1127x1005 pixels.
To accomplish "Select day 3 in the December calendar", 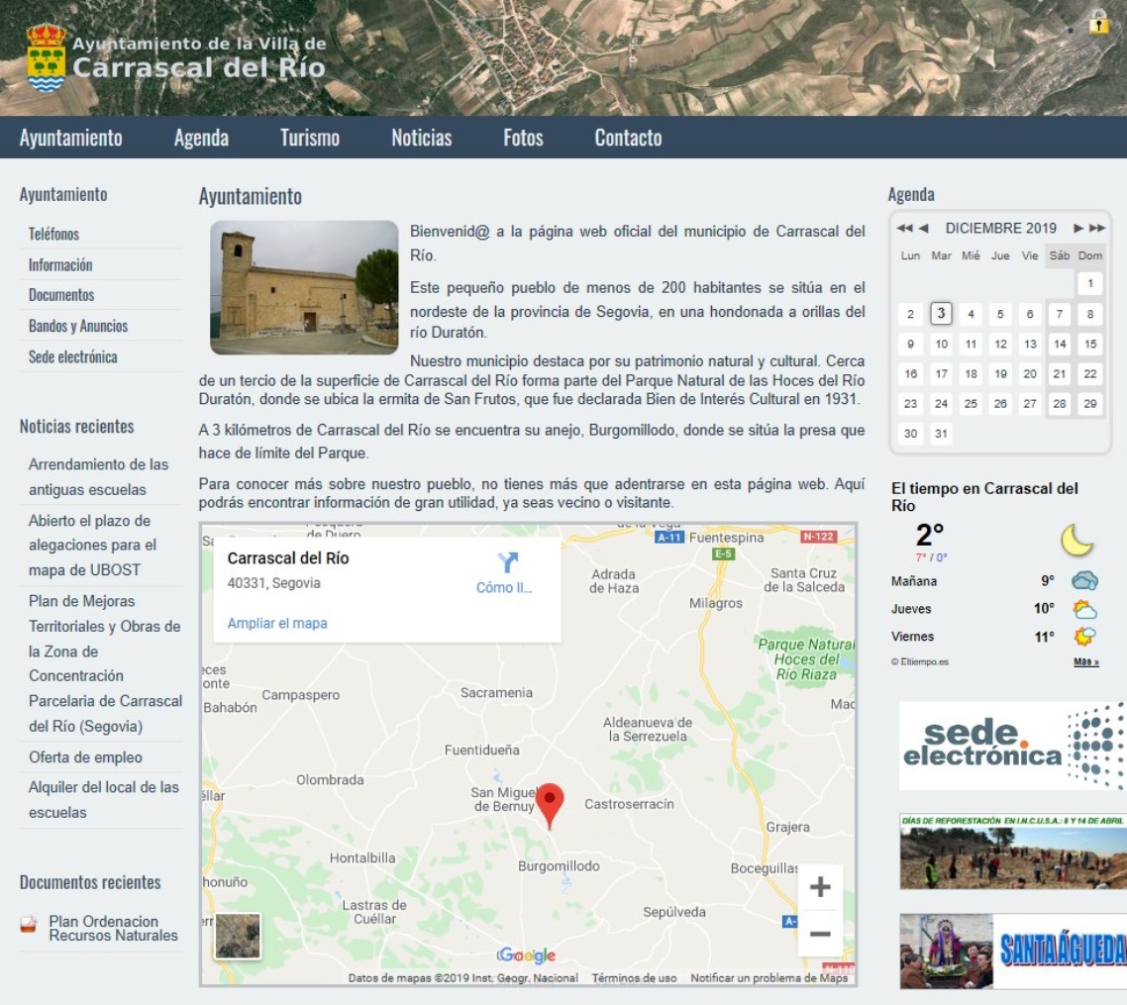I will [941, 314].
